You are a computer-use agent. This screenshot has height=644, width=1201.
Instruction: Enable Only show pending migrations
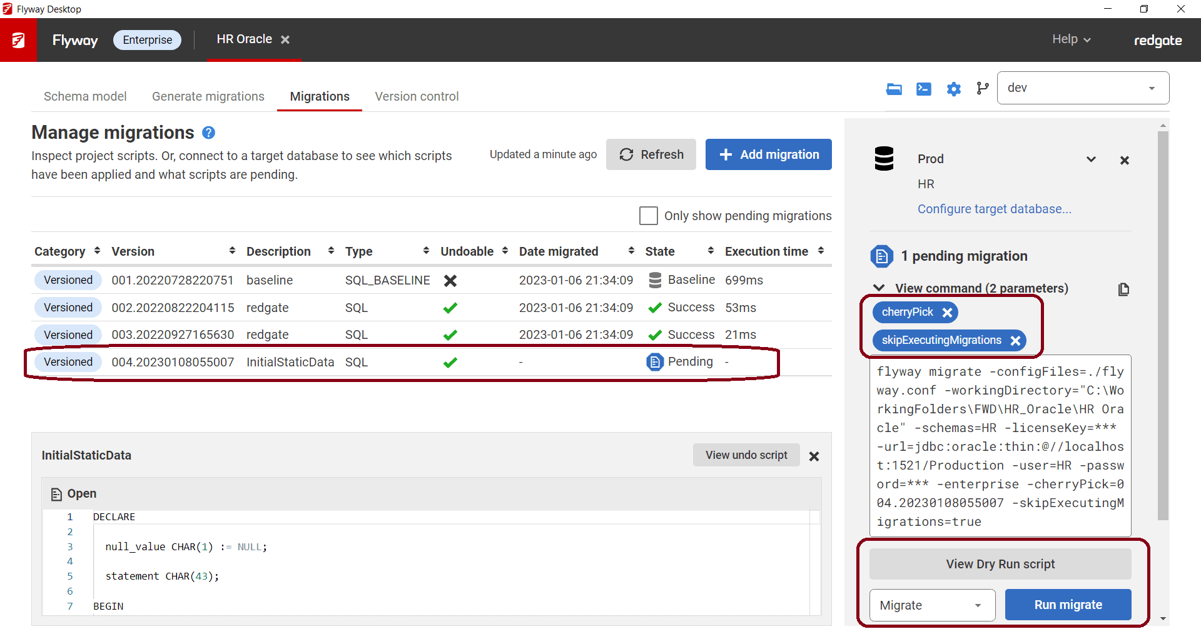coord(649,215)
